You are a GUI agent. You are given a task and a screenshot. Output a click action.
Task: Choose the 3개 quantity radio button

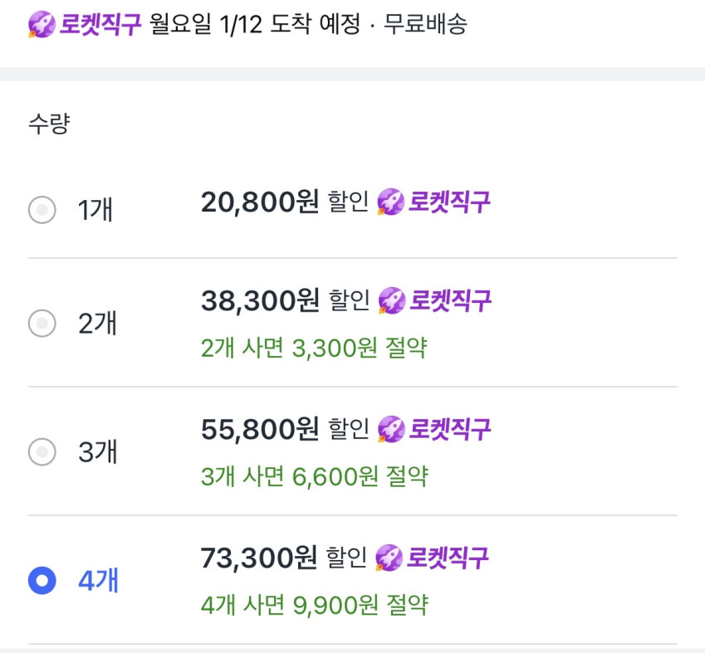tap(42, 452)
